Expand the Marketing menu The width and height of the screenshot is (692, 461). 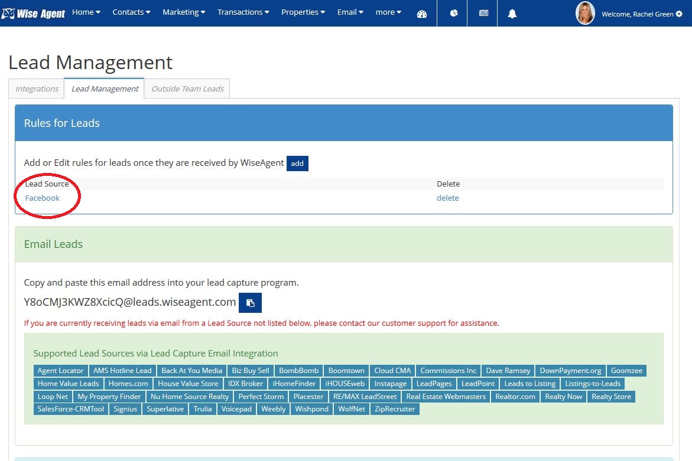click(x=184, y=12)
